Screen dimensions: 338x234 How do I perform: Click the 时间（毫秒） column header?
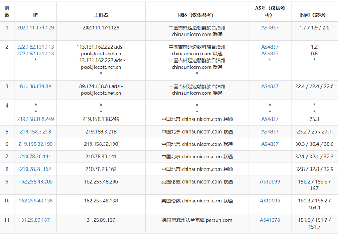click(314, 15)
